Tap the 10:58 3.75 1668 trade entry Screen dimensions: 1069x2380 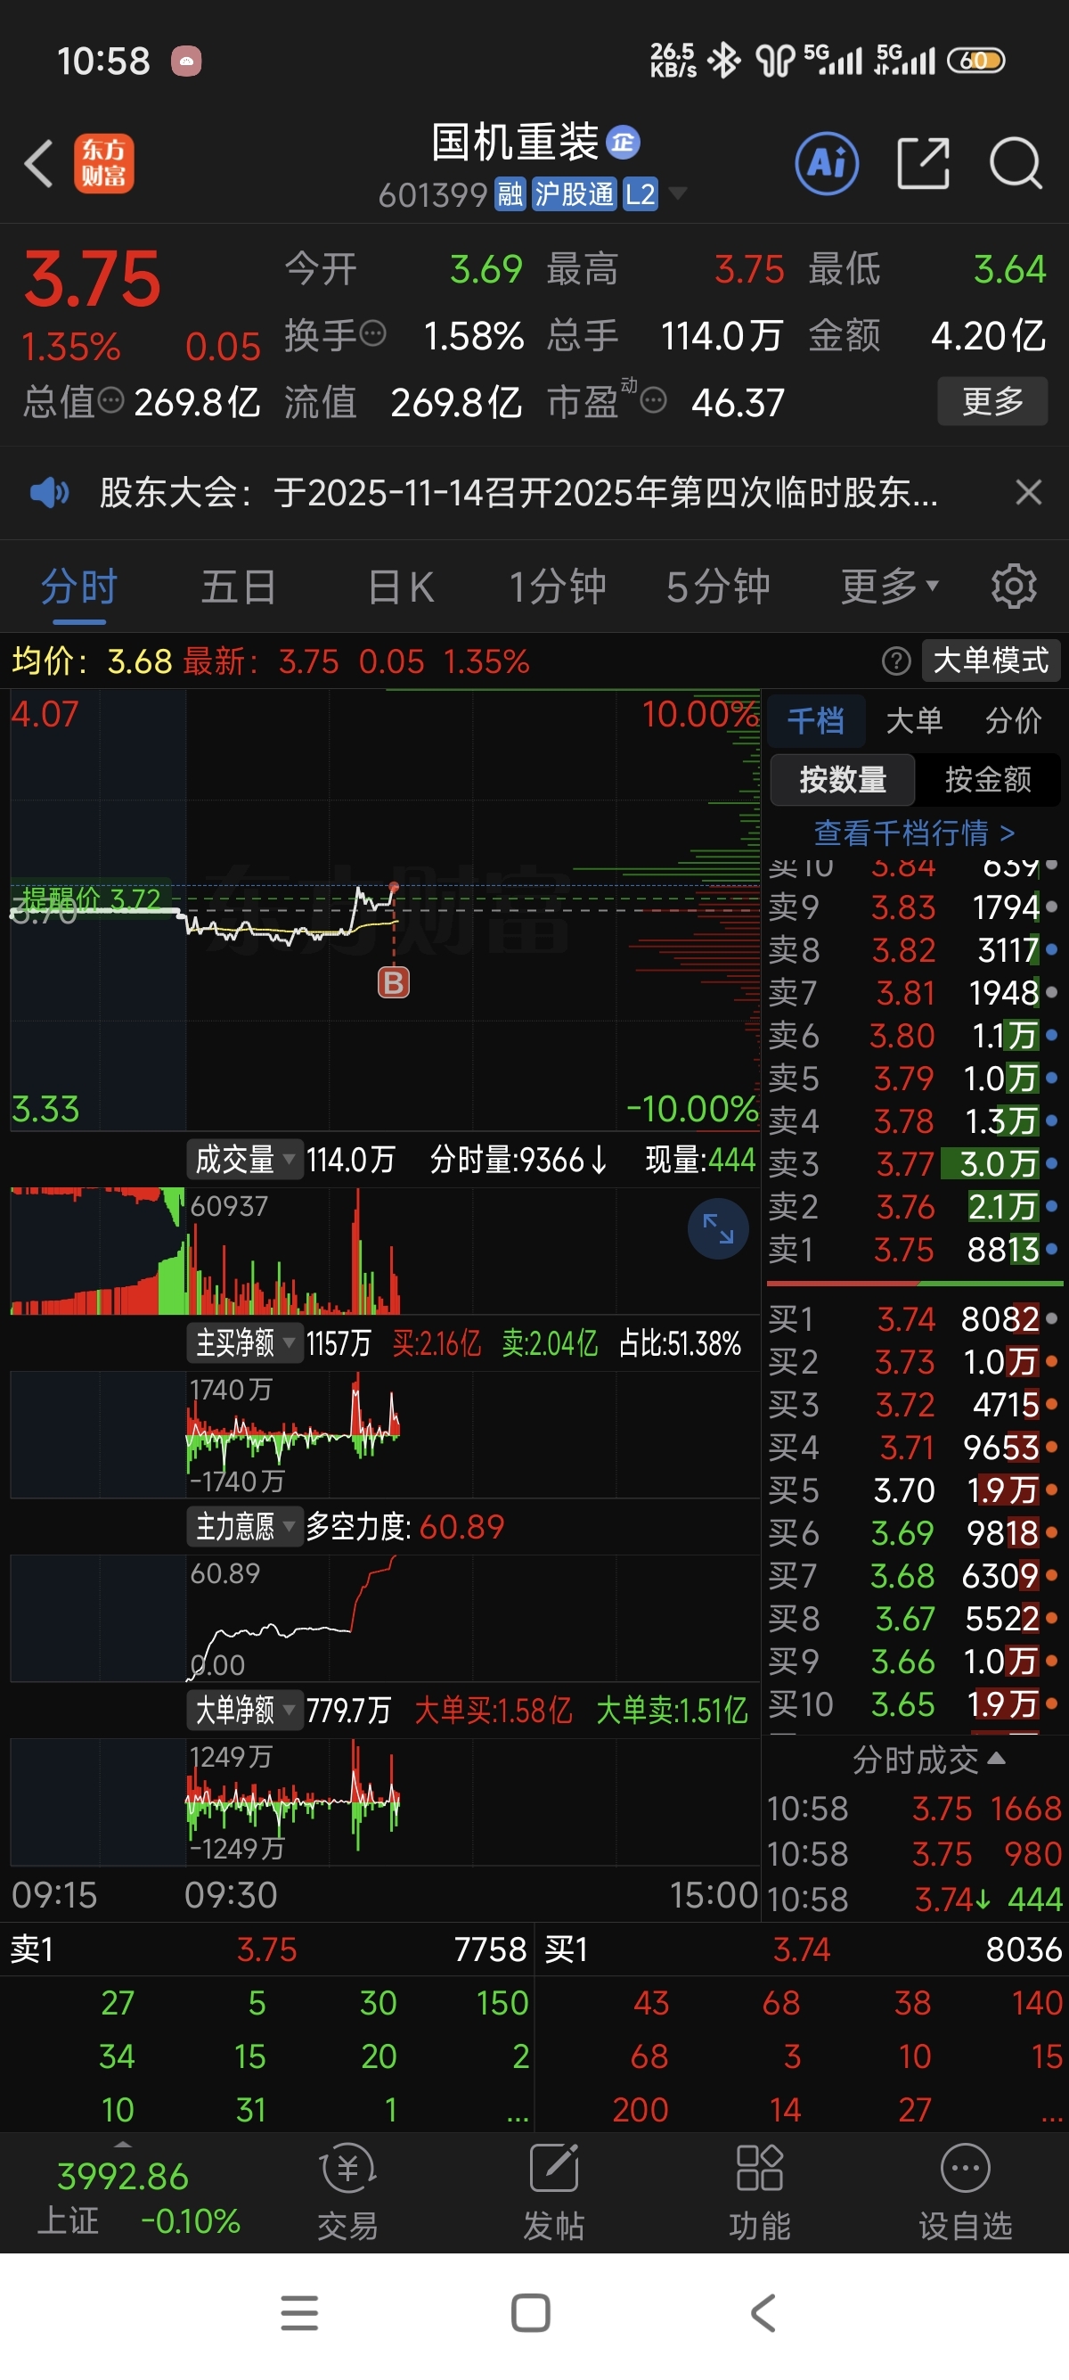click(x=914, y=1808)
